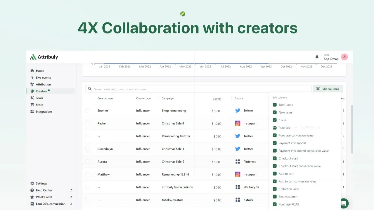Open the Attribution section
This screenshot has width=374, height=210.
point(43,84)
